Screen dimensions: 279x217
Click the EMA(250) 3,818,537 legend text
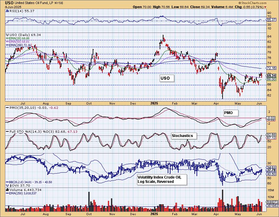[x=23, y=193]
